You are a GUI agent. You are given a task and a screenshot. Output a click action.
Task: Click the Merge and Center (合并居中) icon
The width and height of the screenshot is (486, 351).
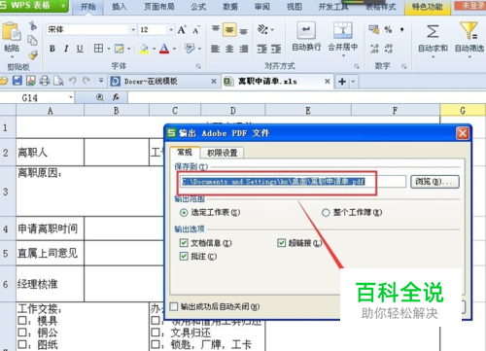click(342, 31)
